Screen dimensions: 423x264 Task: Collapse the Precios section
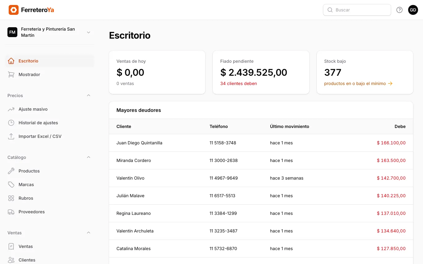pos(89,96)
